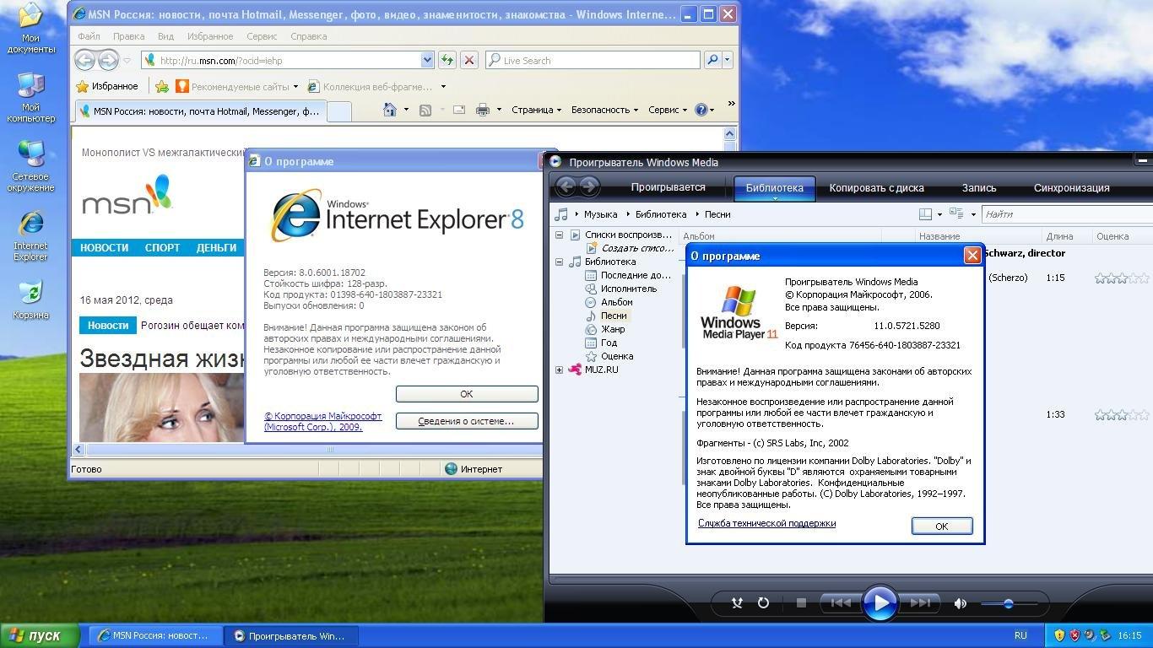The width and height of the screenshot is (1153, 648).
Task: Click the Refresh icon beside the address bar
Action: 447,60
